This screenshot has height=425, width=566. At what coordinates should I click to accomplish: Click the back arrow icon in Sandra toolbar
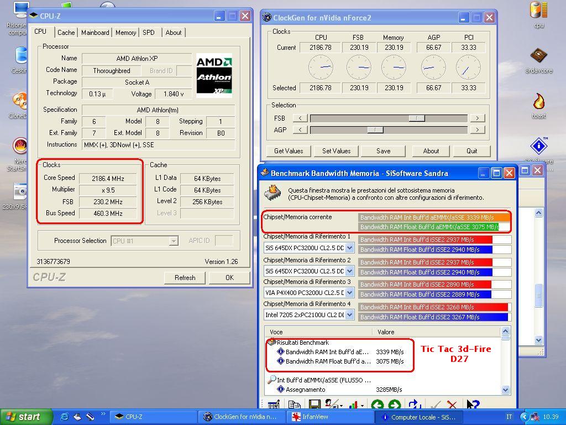pyautogui.click(x=378, y=405)
